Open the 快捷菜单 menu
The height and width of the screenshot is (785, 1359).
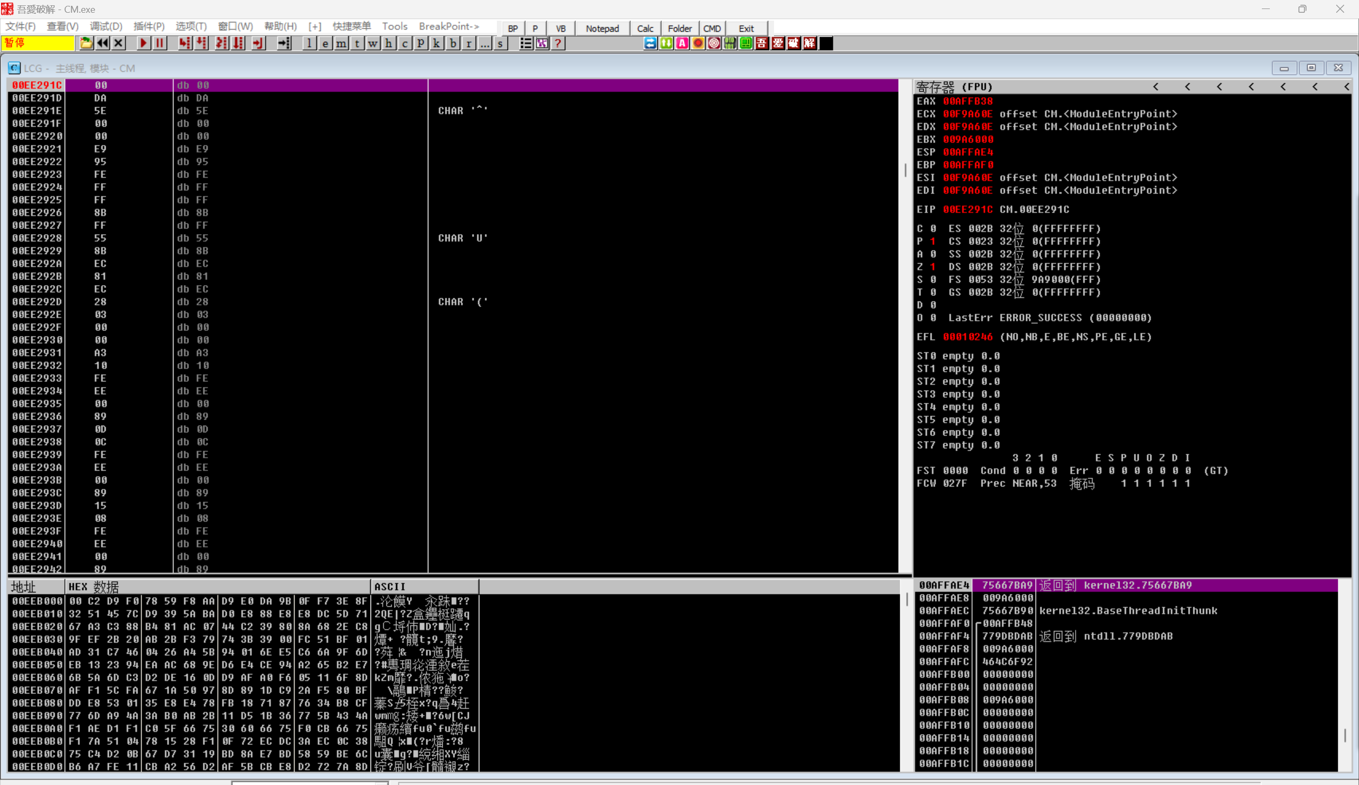click(x=351, y=27)
